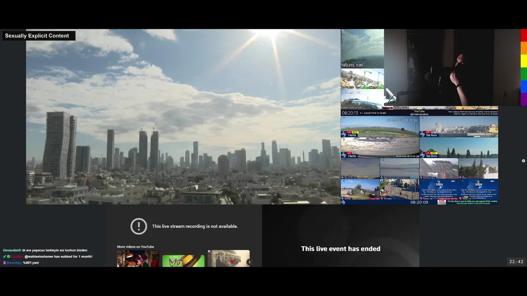Click the streamer webcam feed
Viewport: 527px width, 296px height.
tap(452, 67)
